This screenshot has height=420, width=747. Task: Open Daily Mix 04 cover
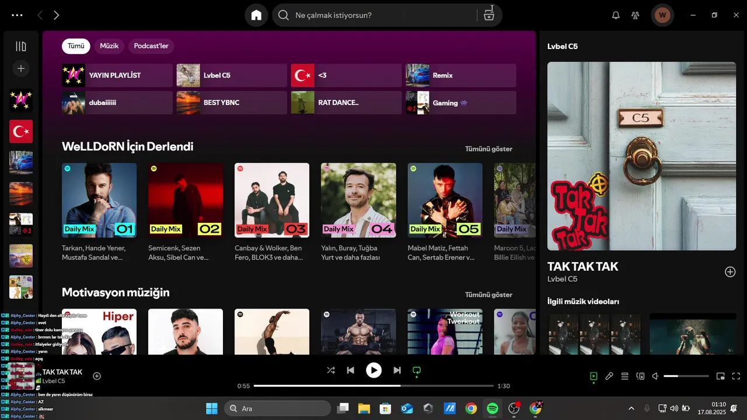click(x=358, y=200)
